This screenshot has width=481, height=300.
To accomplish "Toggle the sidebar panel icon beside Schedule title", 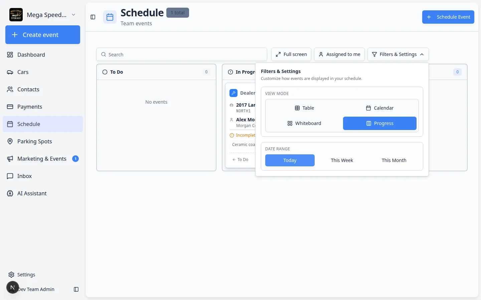I will coord(93,17).
